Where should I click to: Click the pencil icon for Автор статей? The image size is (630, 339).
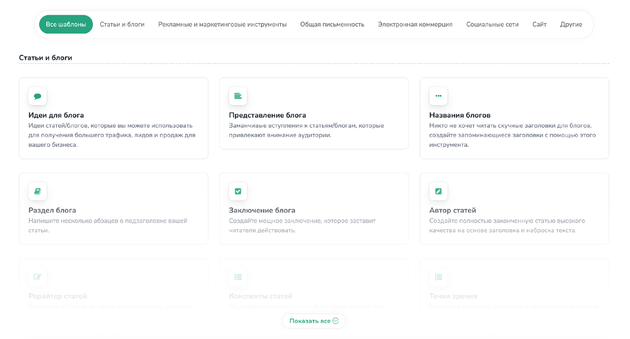[x=438, y=192]
